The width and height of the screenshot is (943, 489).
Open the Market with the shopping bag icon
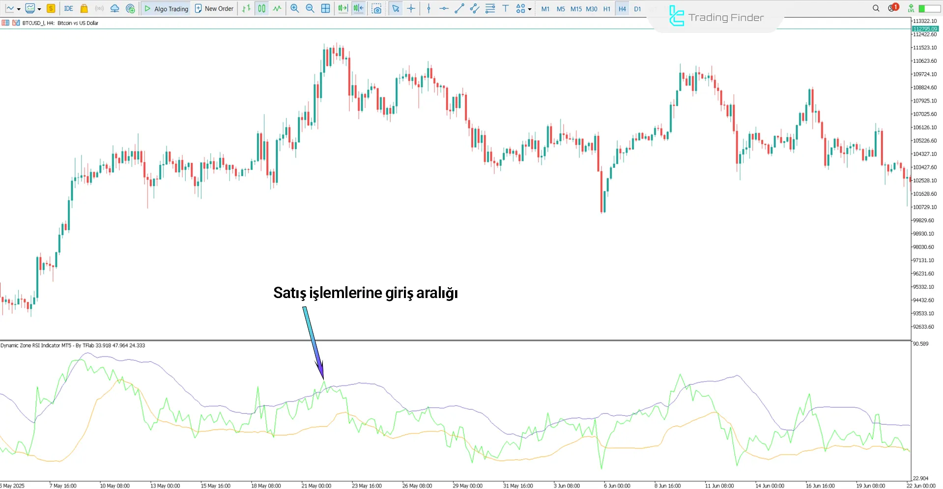(x=84, y=8)
